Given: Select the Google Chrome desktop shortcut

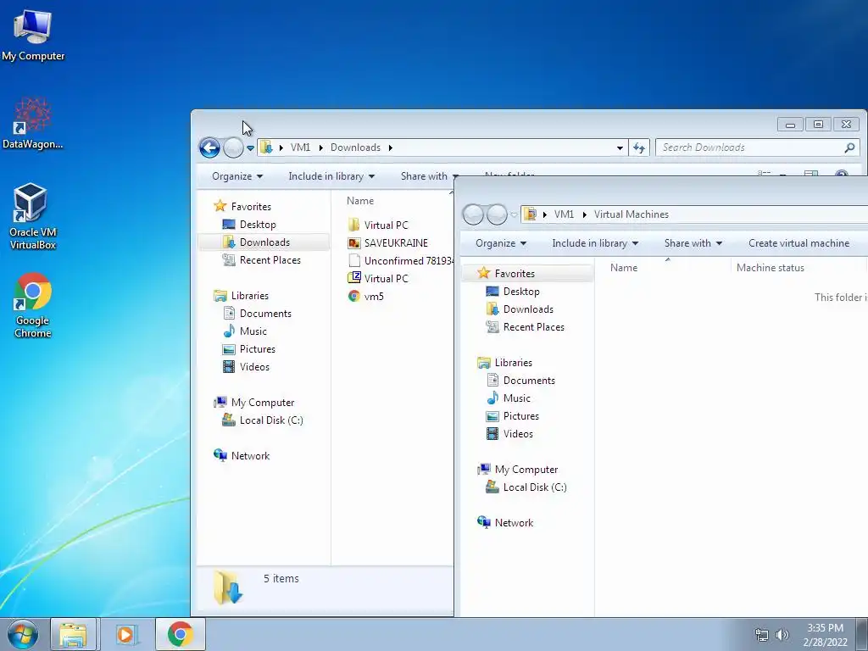Looking at the screenshot, I should [x=33, y=304].
